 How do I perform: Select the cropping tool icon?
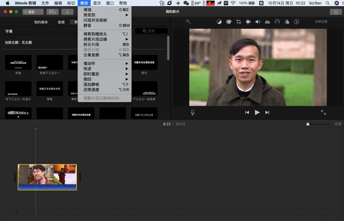[239, 22]
